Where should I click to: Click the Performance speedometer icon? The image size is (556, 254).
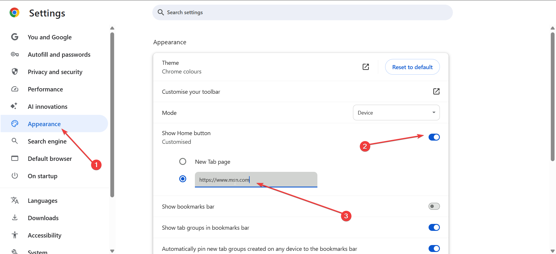pos(15,89)
